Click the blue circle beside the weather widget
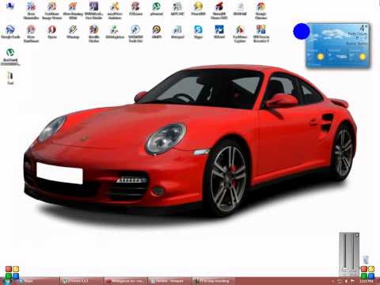The height and width of the screenshot is (285, 380). point(301,31)
